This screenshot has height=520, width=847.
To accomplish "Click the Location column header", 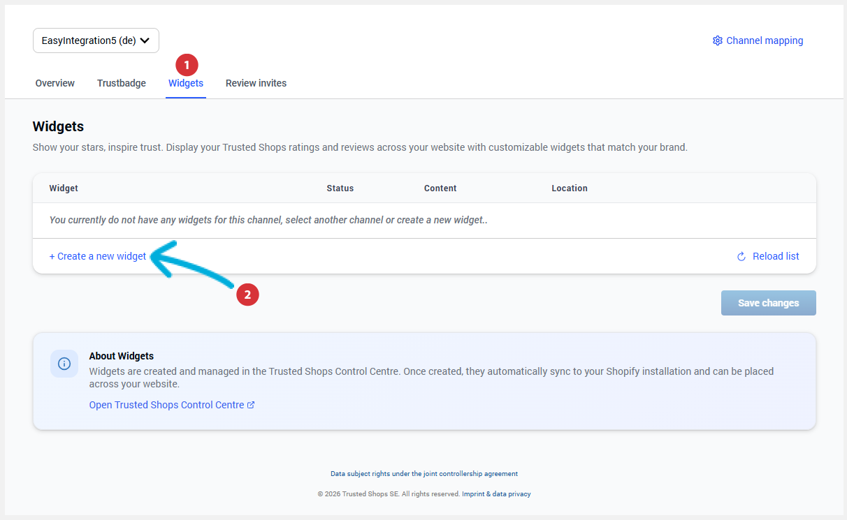I will click(x=569, y=188).
